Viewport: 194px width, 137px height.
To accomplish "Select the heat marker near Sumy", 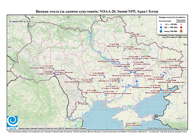I will pos(131,38).
